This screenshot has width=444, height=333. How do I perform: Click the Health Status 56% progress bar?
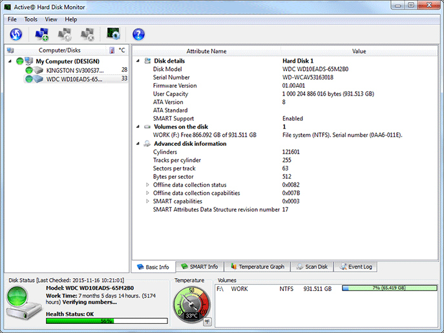107,321
